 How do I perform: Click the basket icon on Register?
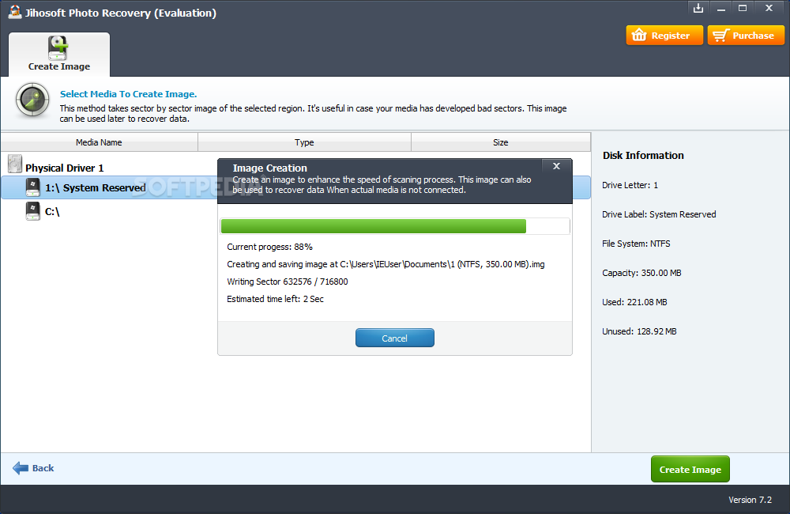[x=639, y=35]
